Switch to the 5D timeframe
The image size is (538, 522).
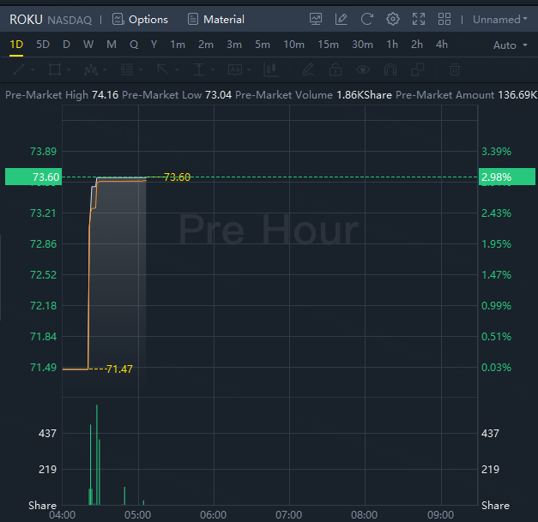click(x=43, y=45)
